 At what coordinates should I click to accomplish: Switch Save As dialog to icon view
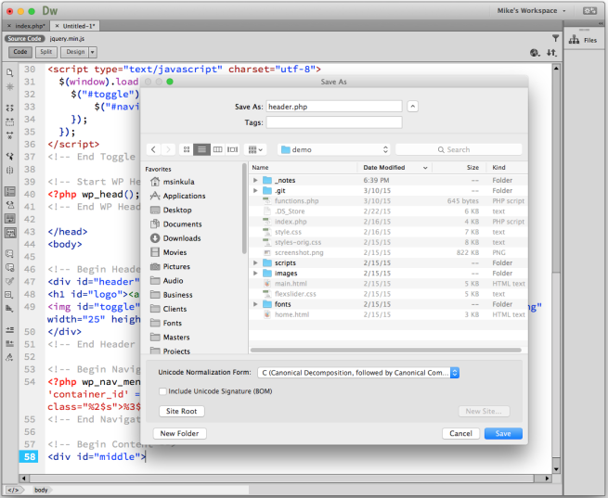point(187,149)
